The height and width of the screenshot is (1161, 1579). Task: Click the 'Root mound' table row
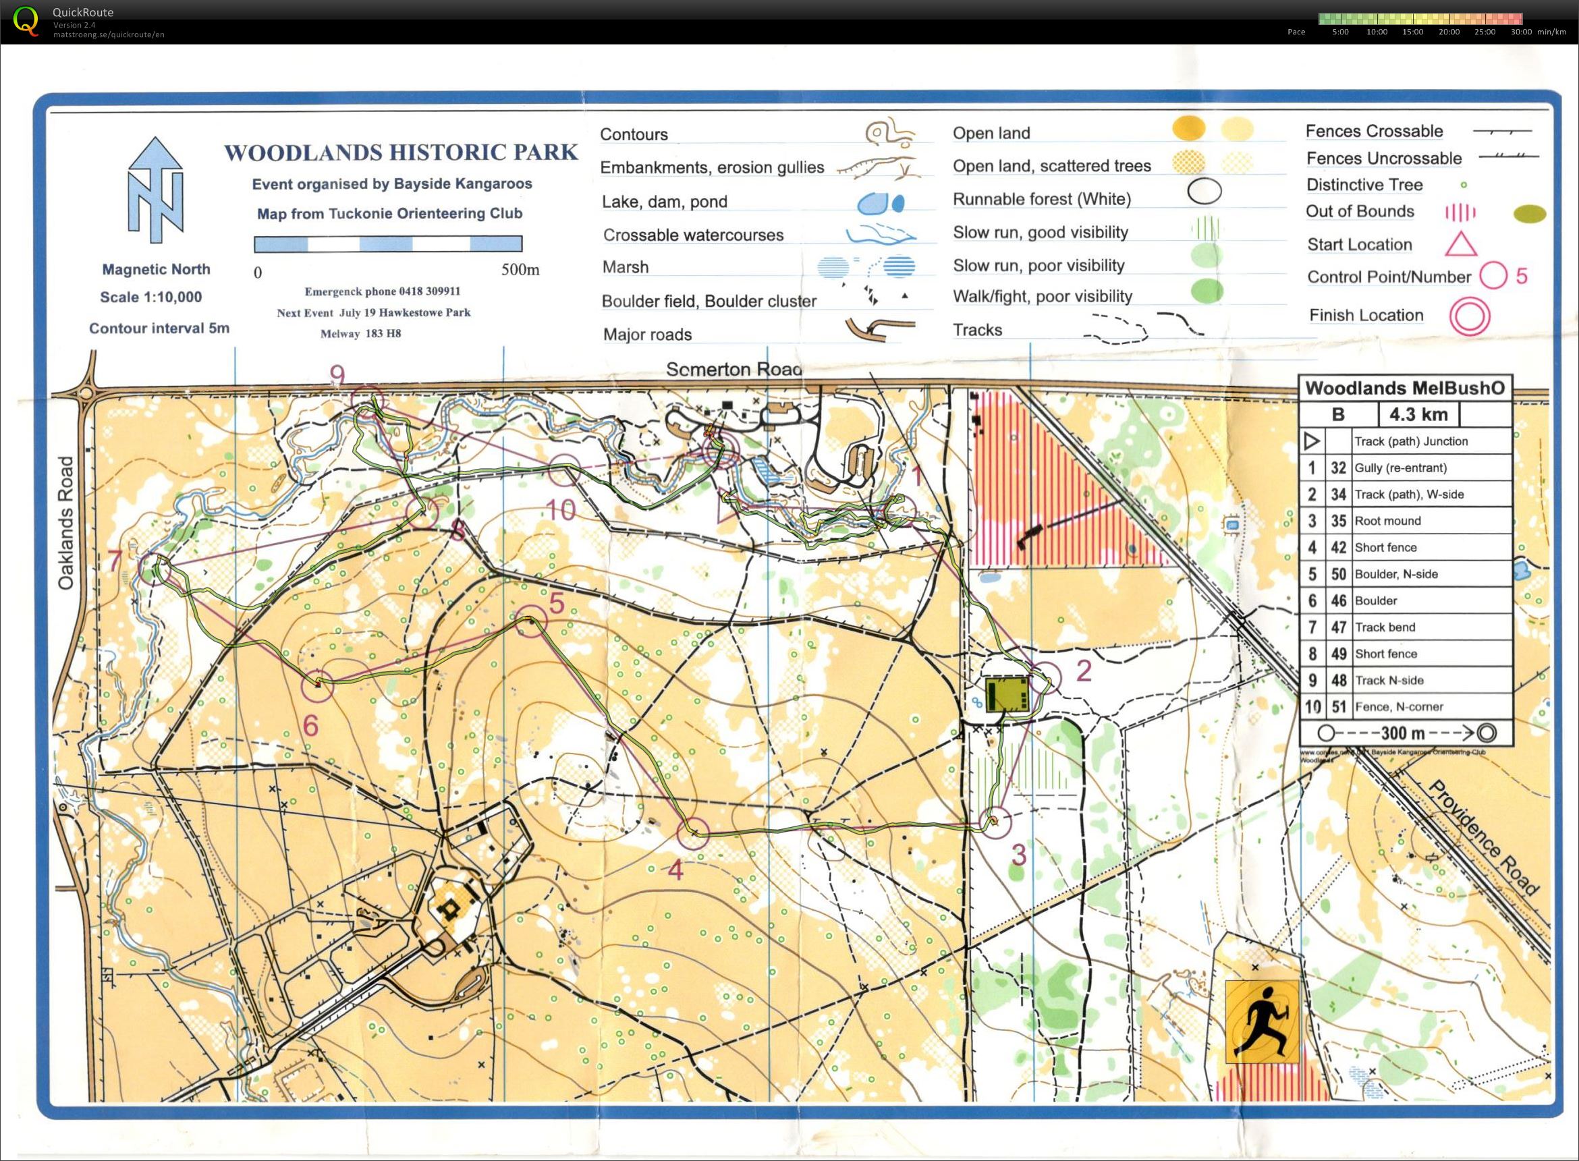coord(1406,521)
